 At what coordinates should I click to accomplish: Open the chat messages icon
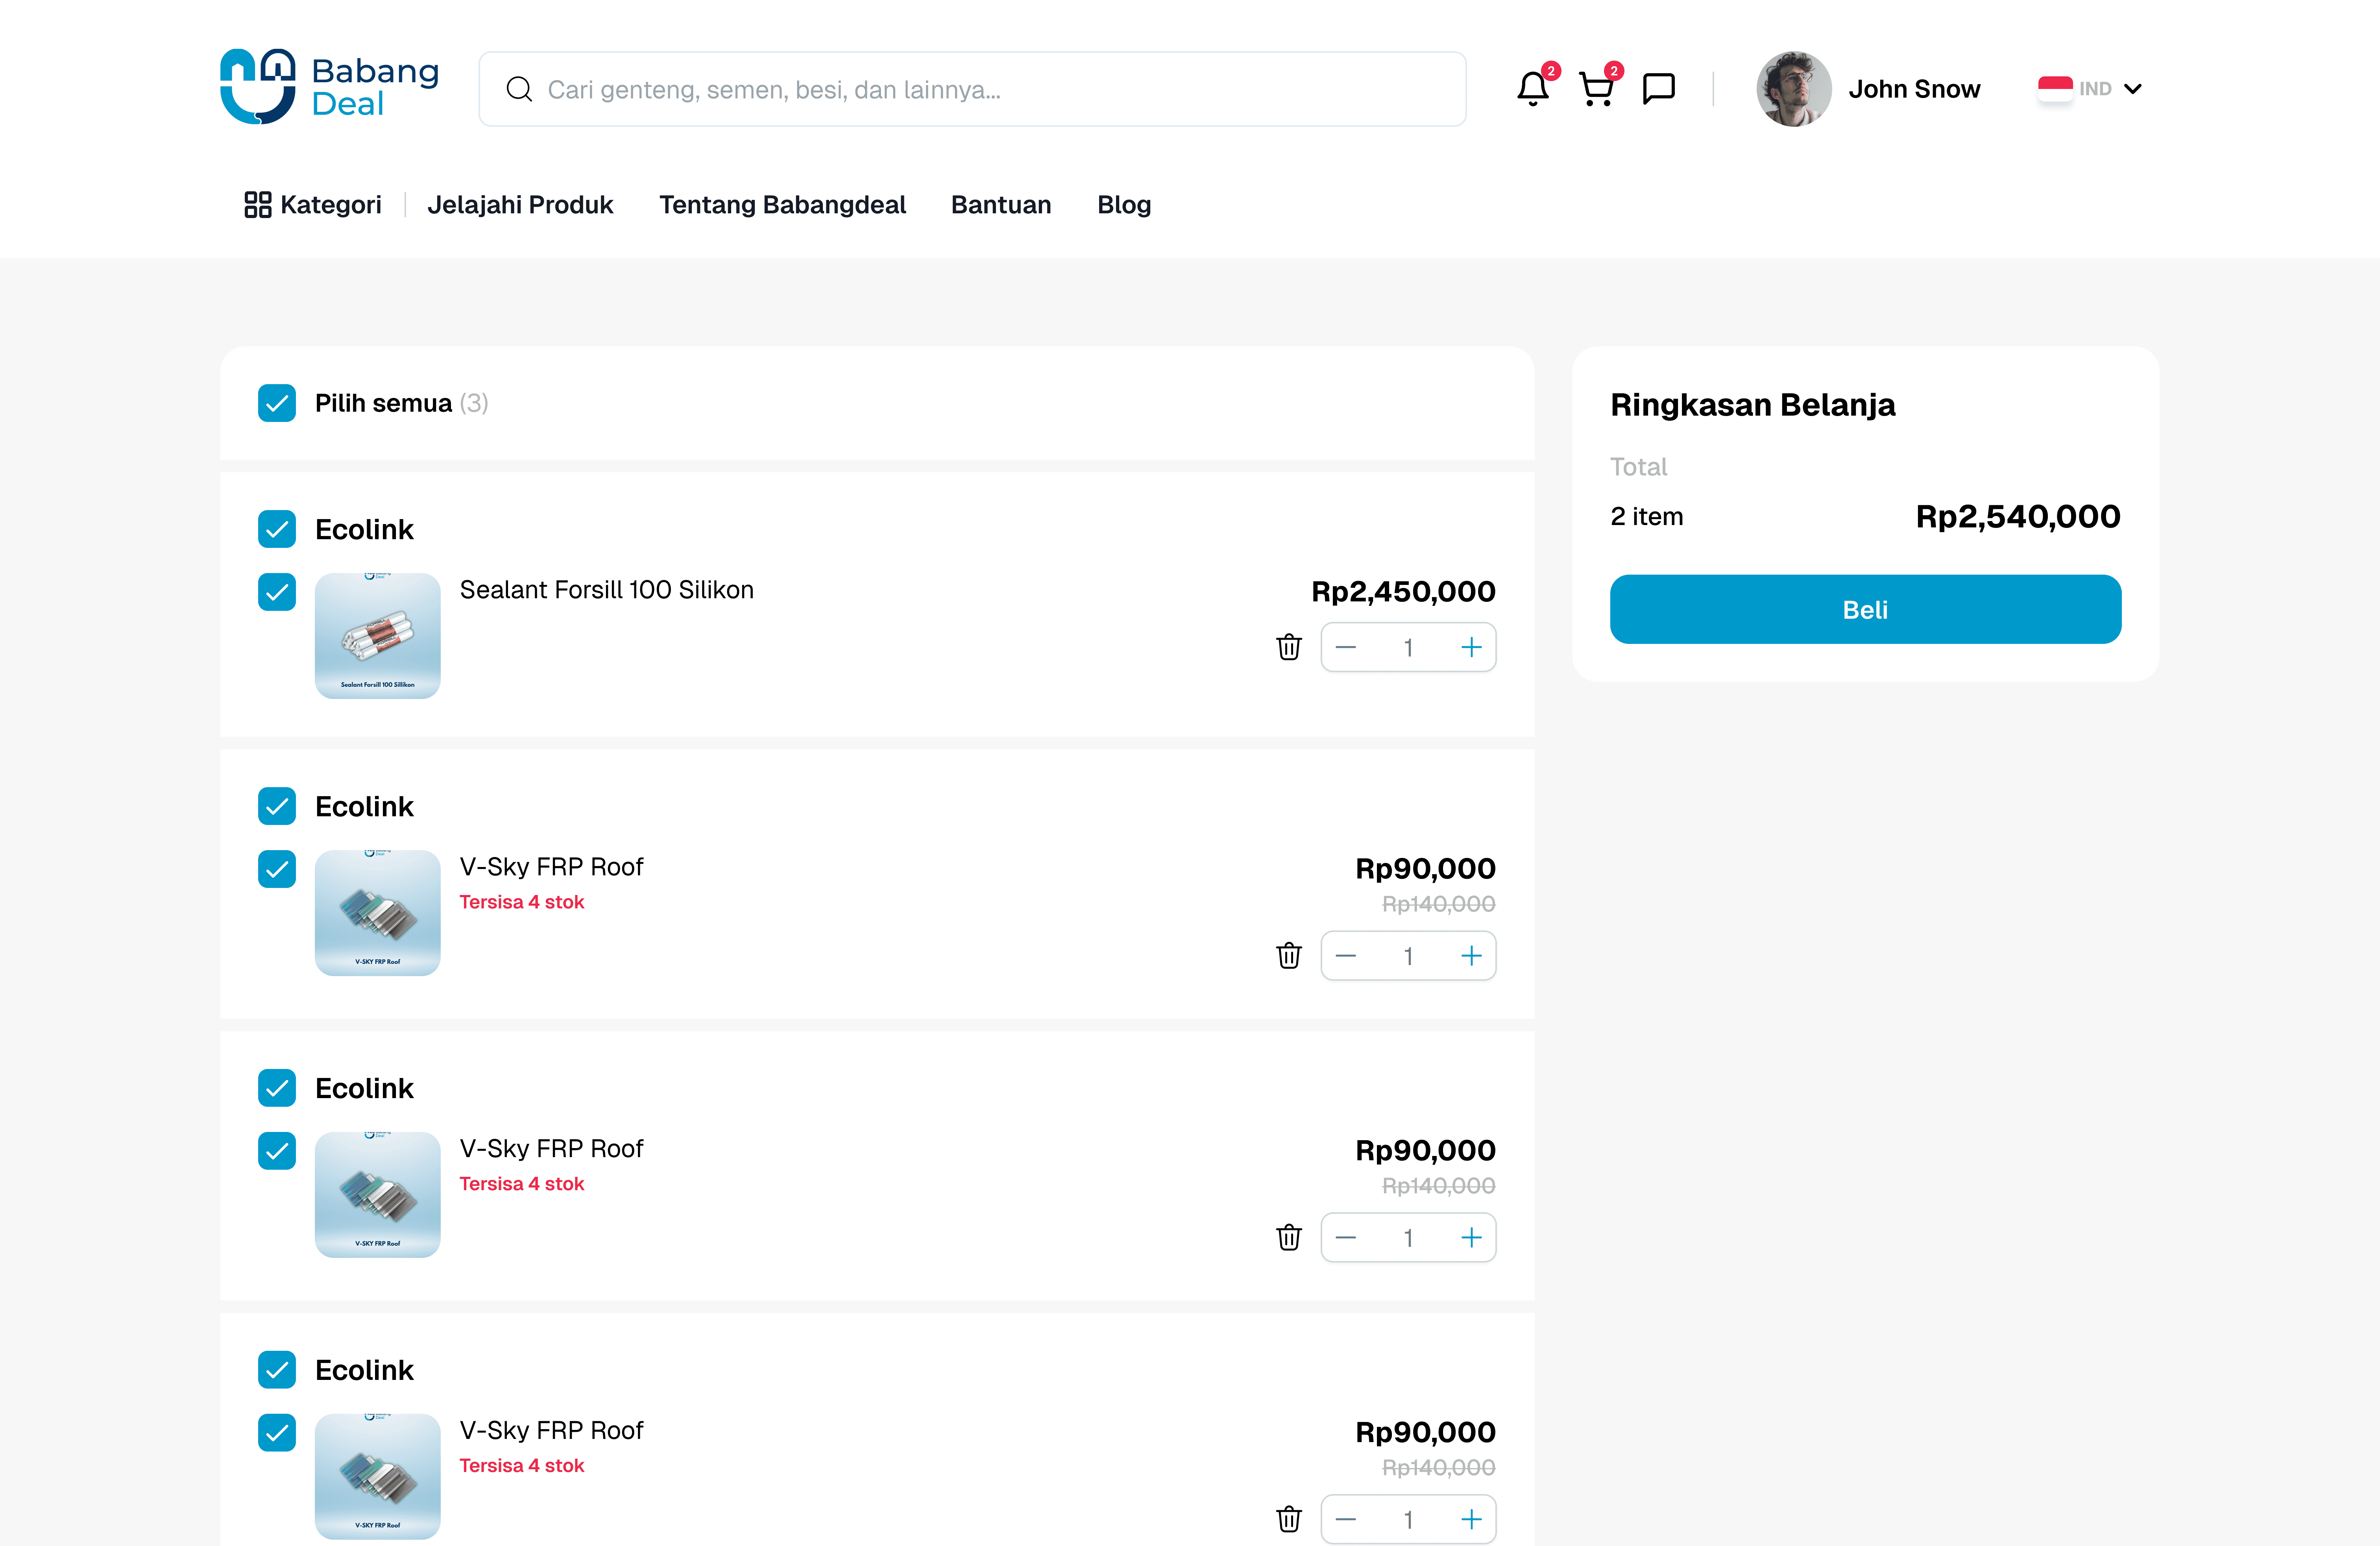pyautogui.click(x=1659, y=89)
